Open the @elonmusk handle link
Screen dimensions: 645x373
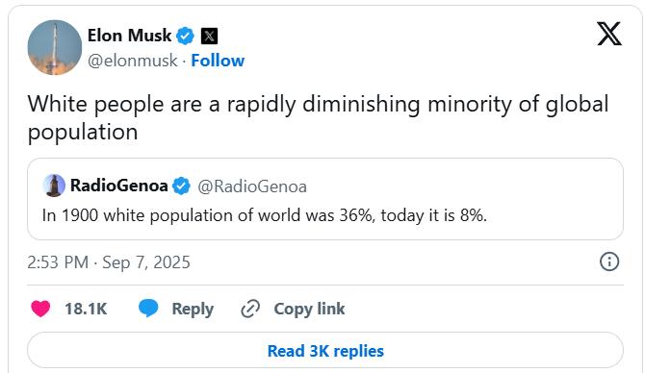point(133,61)
